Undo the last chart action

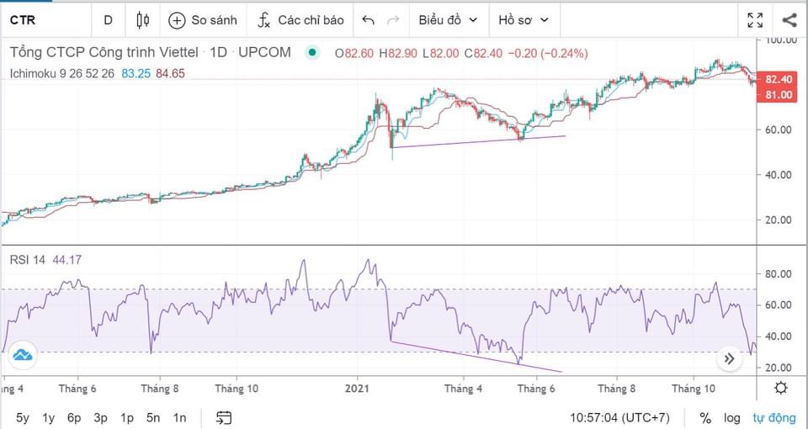[368, 20]
